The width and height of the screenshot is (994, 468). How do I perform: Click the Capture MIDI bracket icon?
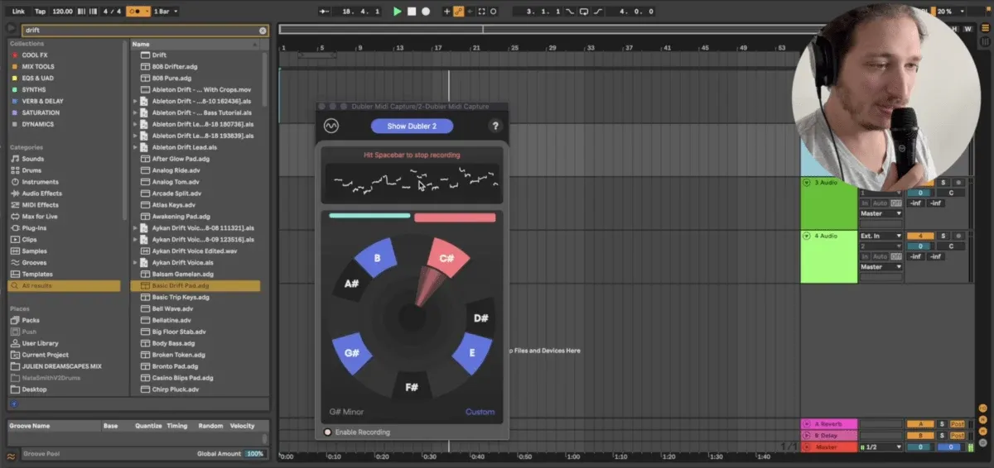482,12
